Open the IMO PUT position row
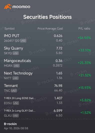95x133 pixels. coord(47,38)
